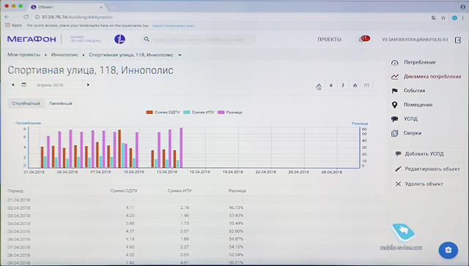Click the search magnifier icon

pos(147,39)
